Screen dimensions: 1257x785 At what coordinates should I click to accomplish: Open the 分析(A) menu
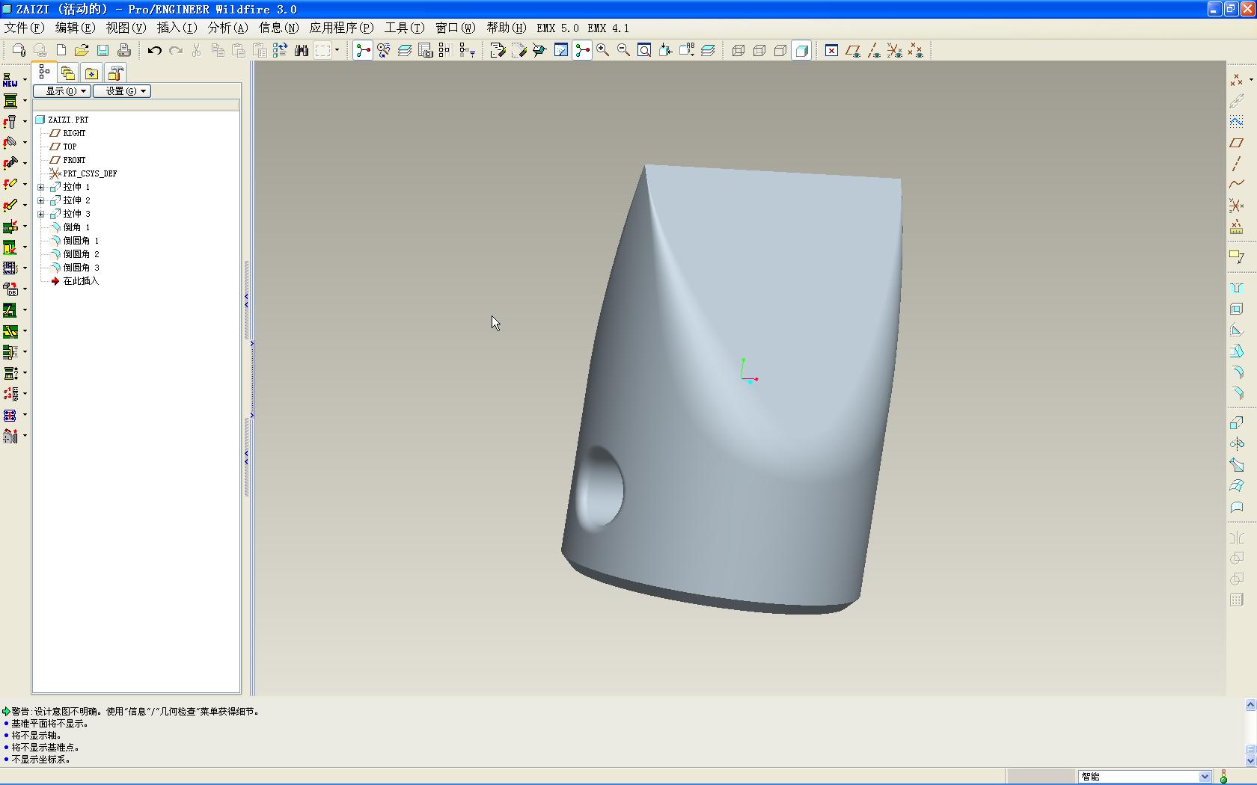(x=227, y=28)
